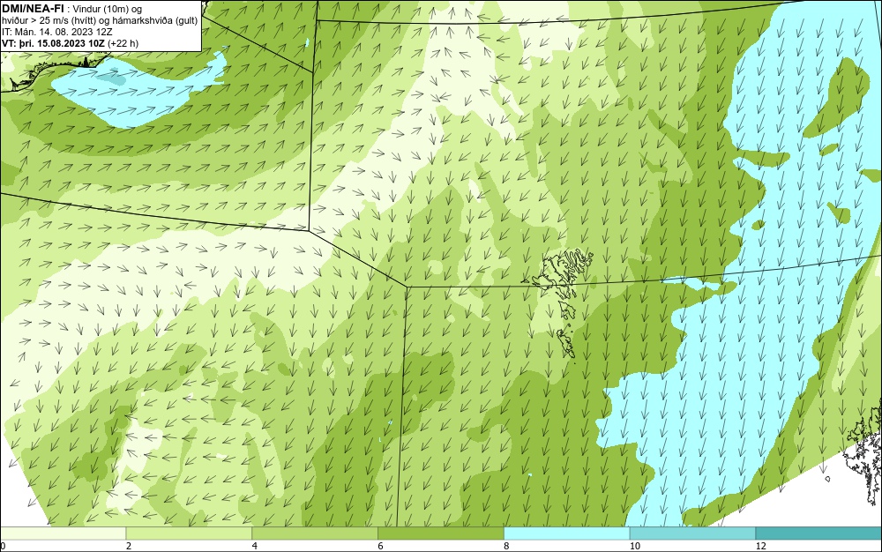Image resolution: width=882 pixels, height=552 pixels.
Task: Click the 6–8 m/s dark green legend swatch
Action: [x=441, y=533]
